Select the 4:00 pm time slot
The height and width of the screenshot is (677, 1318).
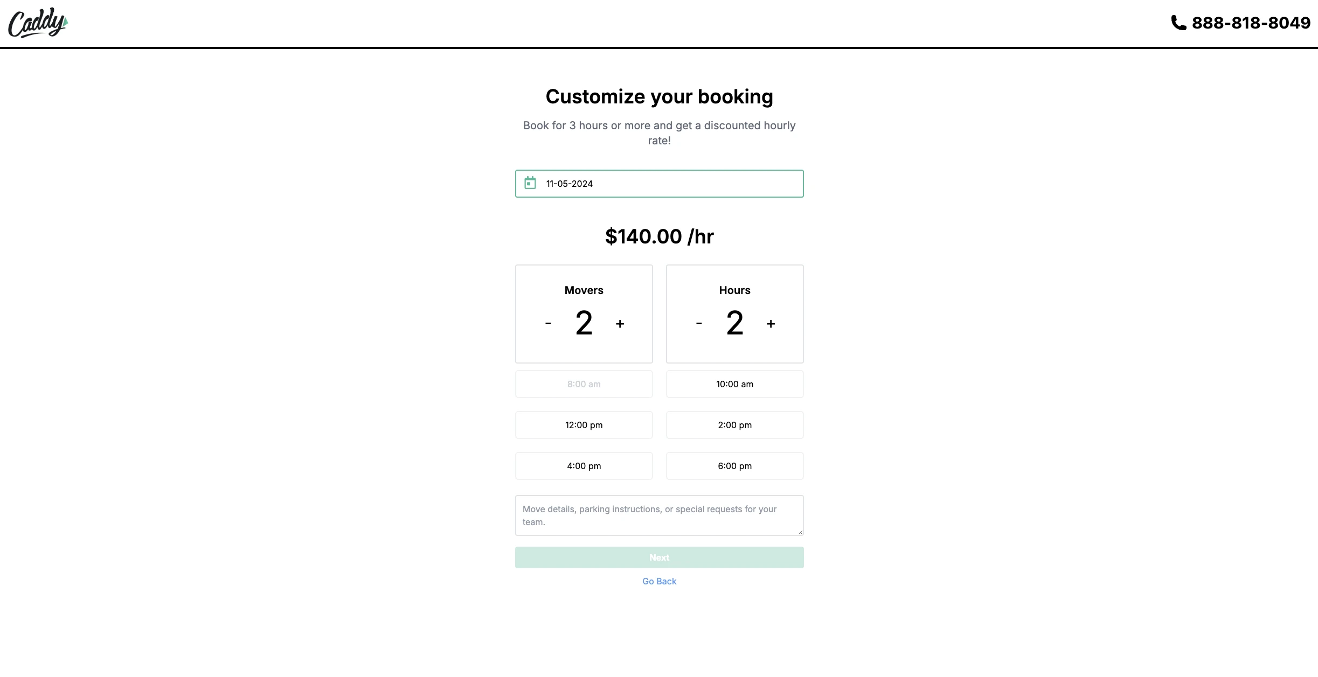pos(584,466)
